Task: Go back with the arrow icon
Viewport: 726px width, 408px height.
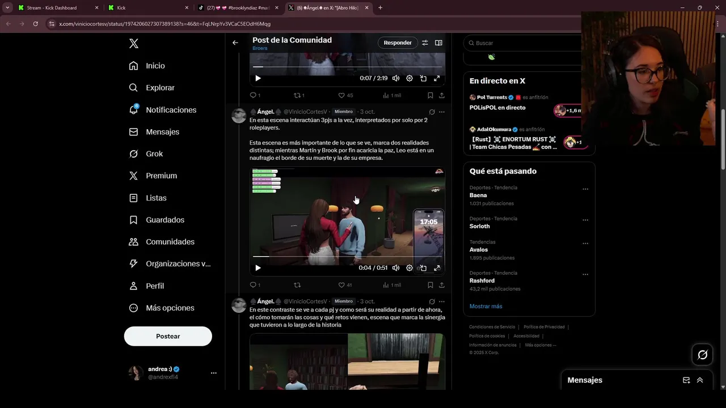Action: tap(235, 42)
